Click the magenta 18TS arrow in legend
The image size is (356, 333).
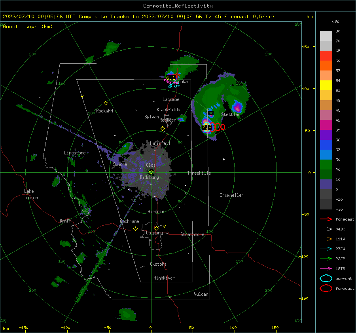click(326, 269)
